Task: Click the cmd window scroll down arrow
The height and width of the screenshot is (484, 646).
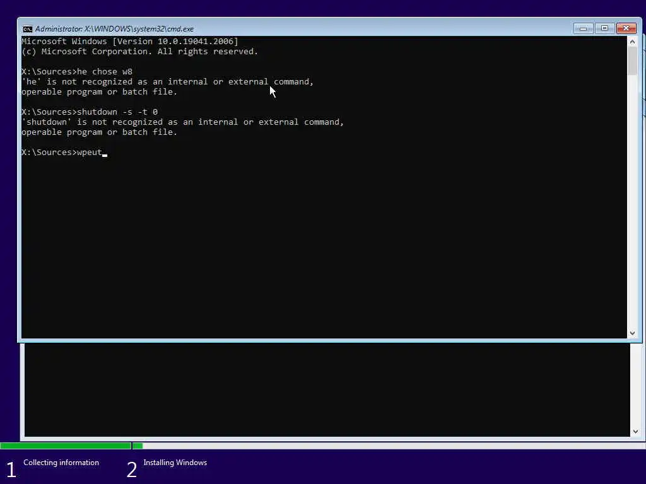Action: 632,333
